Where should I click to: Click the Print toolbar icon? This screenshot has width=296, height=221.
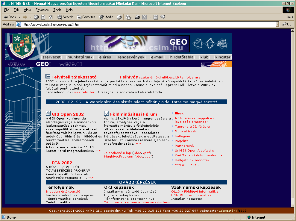(x=137, y=17)
